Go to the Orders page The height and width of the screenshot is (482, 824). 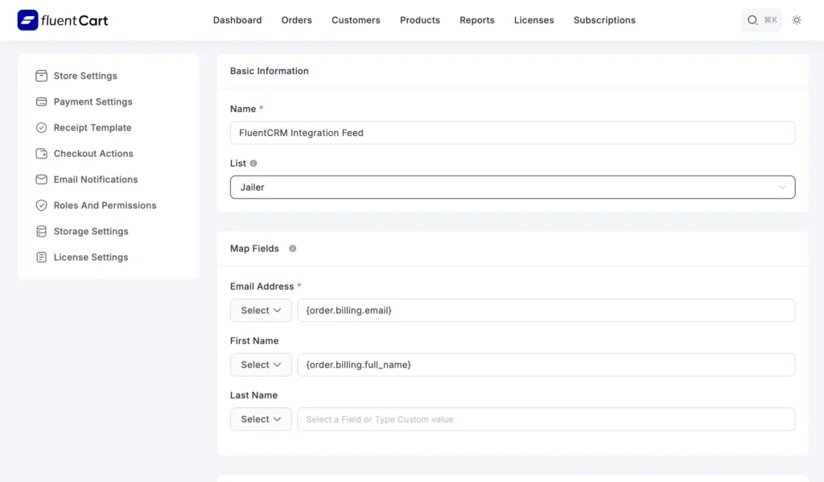(x=296, y=20)
